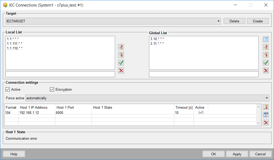Uncheck the Active connection settings checkbox
Screen dimensions: 274x160
point(8,89)
